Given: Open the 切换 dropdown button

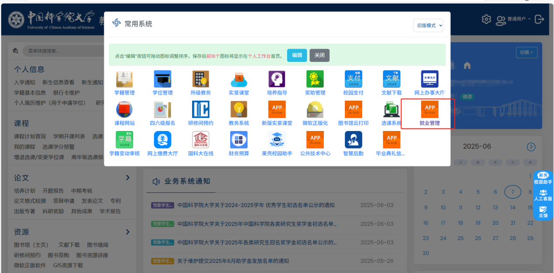Looking at the screenshot, I should tap(526, 52).
